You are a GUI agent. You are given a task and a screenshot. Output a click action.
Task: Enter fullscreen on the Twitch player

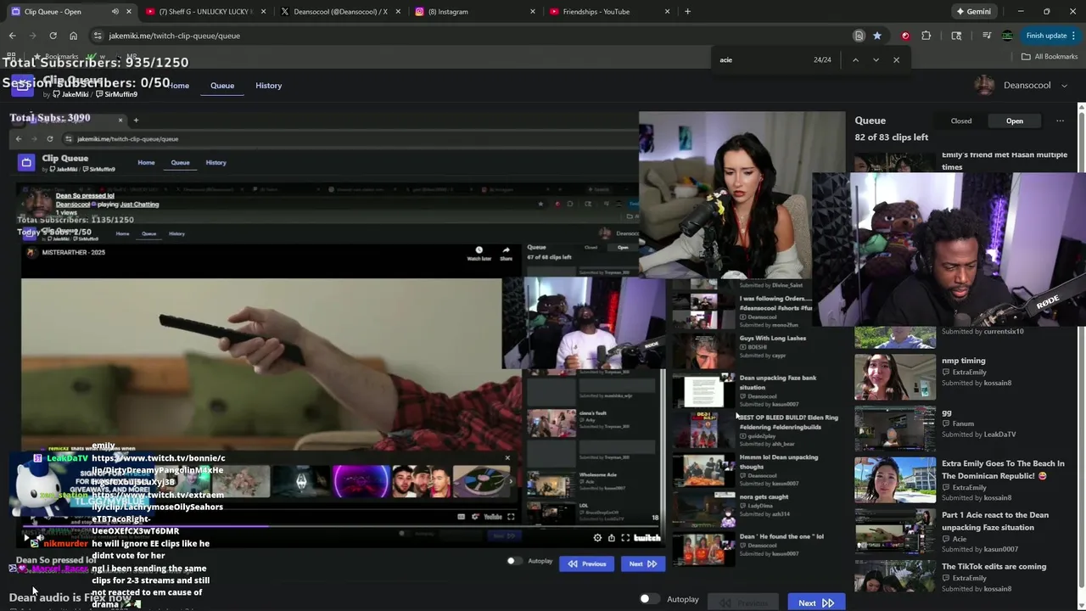(625, 537)
